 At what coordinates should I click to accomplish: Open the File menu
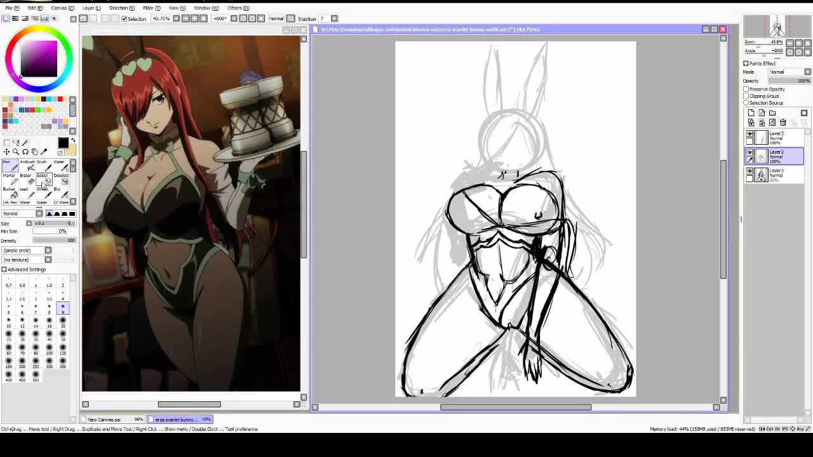[12, 8]
